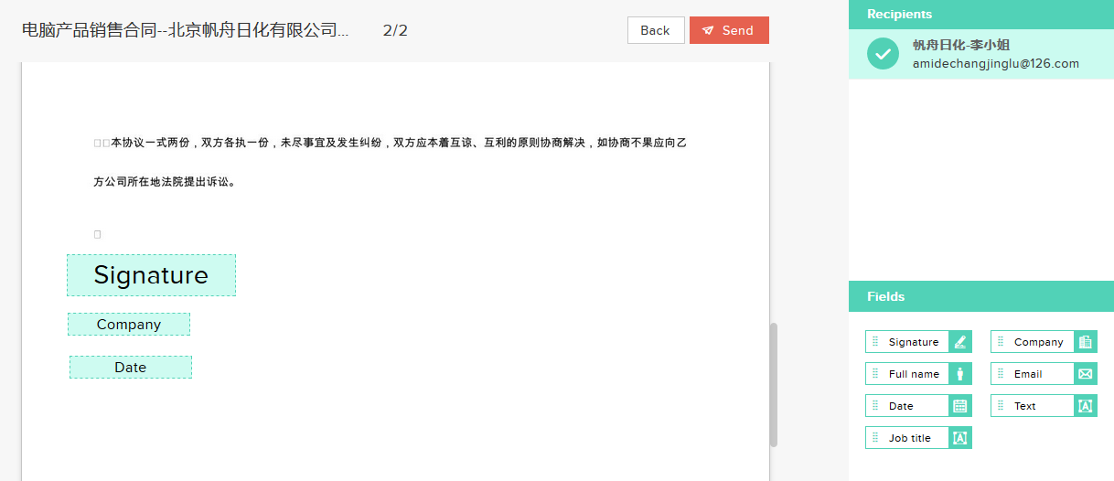
Task: Click the paragraph starting 本协议一式两份
Action: click(390, 143)
